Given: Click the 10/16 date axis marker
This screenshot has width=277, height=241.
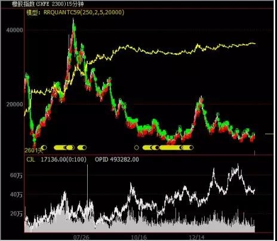Looking at the screenshot, I should tap(138, 237).
